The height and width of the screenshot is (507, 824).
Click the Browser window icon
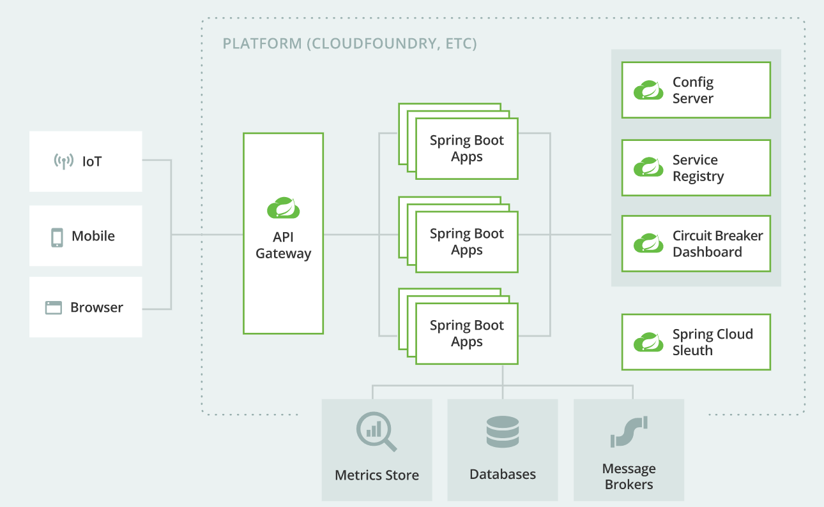click(53, 307)
